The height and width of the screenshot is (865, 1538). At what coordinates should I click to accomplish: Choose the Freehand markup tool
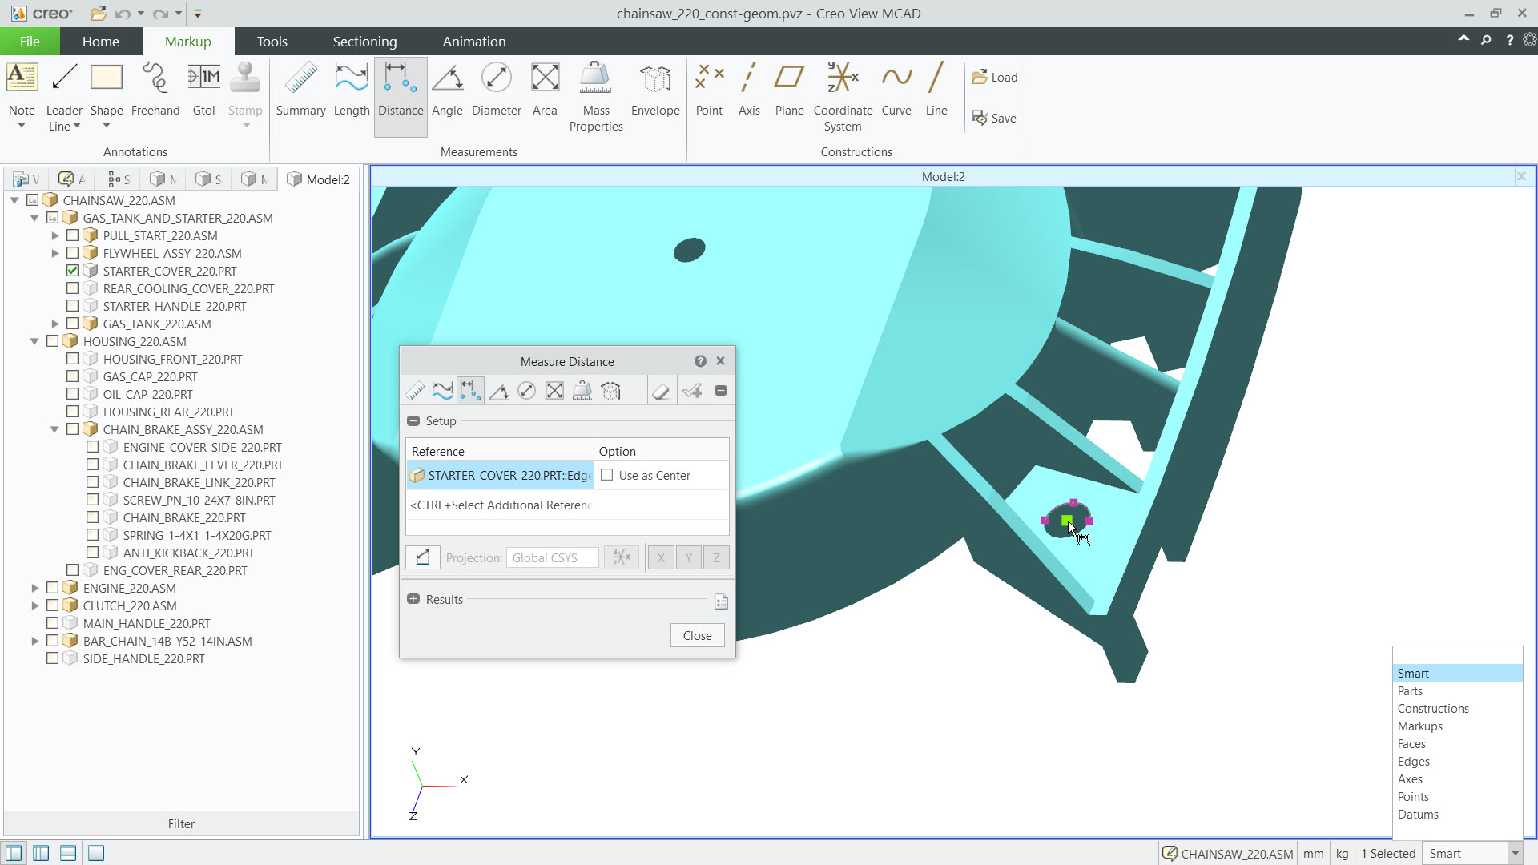coord(155,90)
